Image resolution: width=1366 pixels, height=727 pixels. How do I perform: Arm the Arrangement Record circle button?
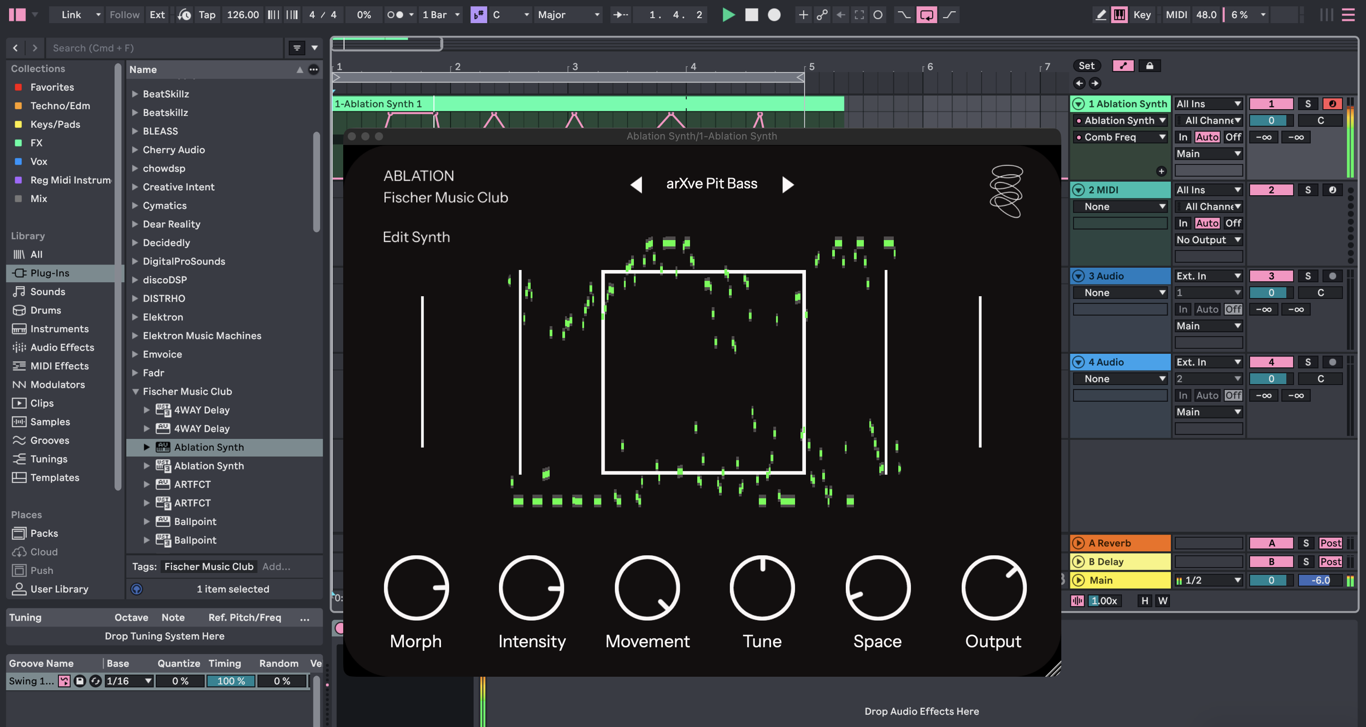pyautogui.click(x=774, y=15)
